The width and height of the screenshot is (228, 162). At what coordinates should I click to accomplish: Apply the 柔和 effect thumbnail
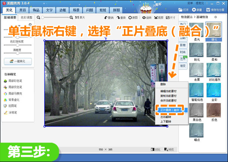click(214, 50)
